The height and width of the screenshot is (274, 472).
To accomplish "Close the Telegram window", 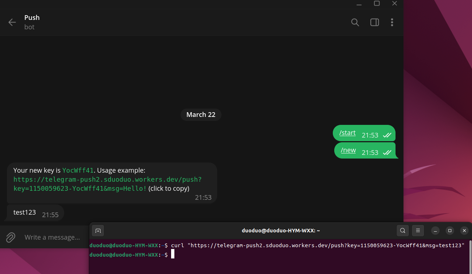I will click(x=395, y=4).
